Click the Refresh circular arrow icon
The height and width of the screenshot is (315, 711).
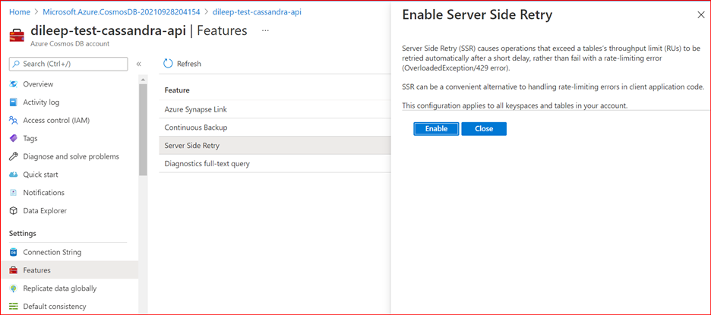pos(168,64)
